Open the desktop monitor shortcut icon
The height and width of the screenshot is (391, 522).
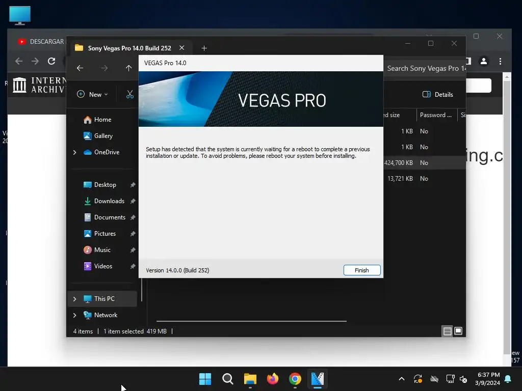[20, 15]
